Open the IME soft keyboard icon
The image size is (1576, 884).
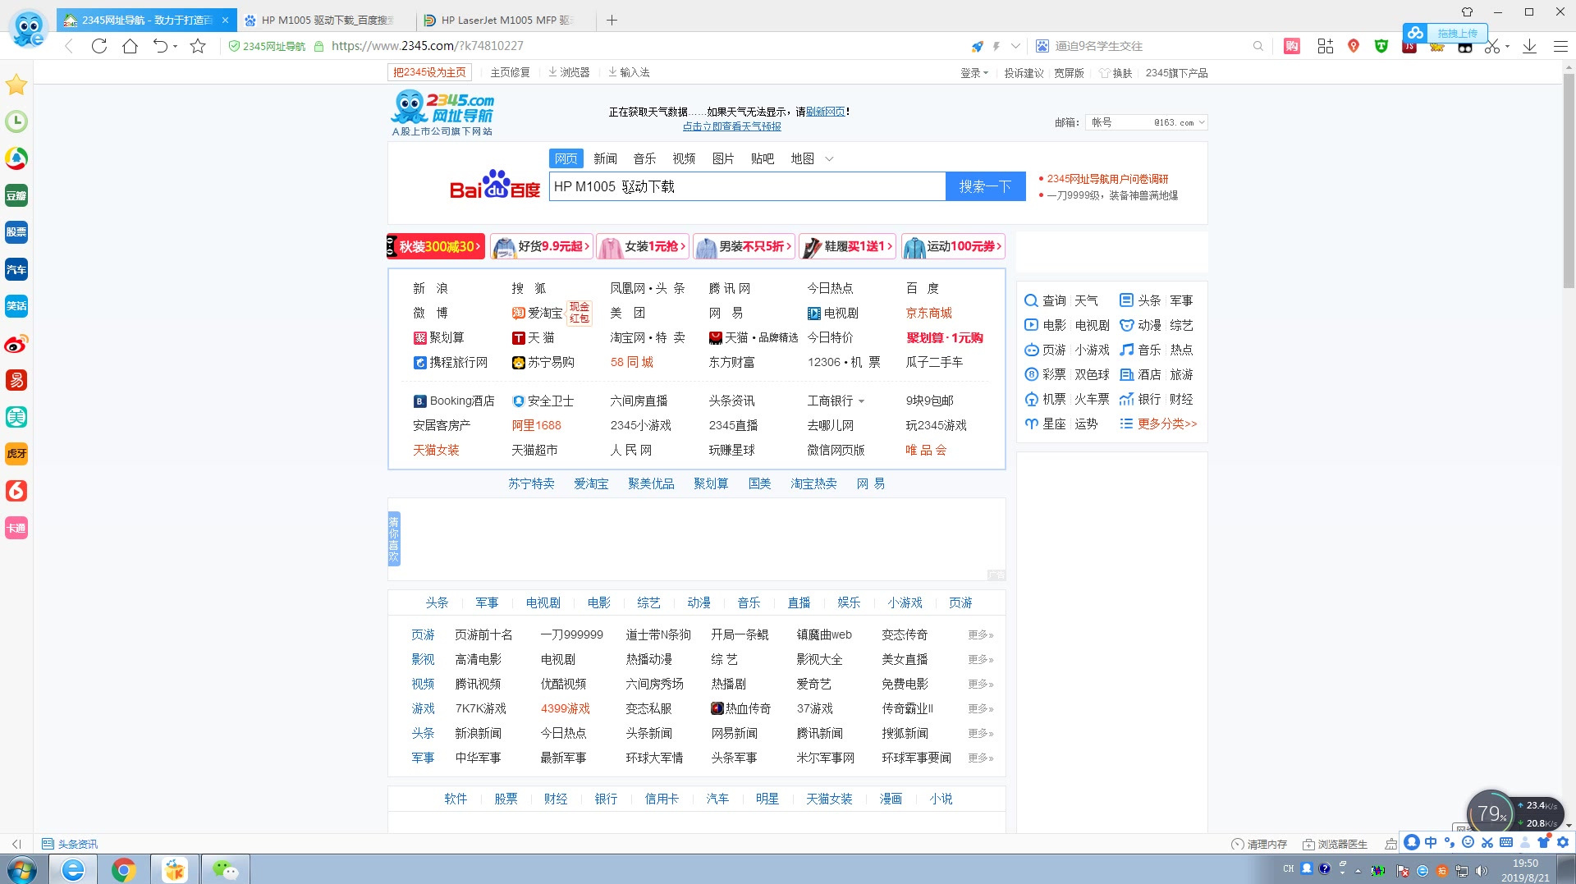coord(1506,842)
